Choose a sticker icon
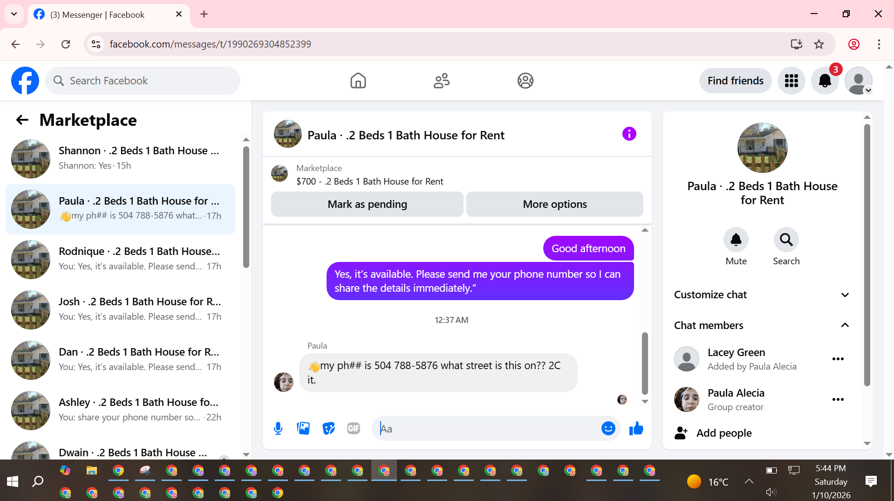Image resolution: width=894 pixels, height=501 pixels. 328,428
